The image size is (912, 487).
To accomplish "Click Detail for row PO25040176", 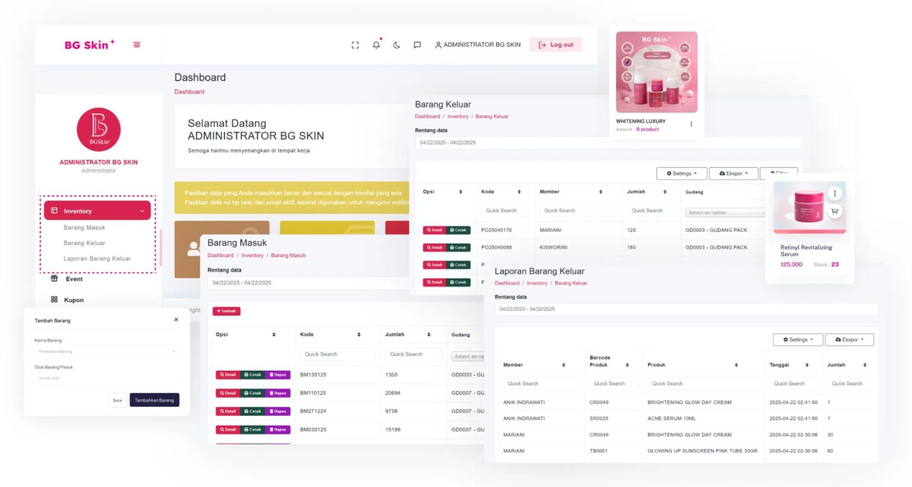I will (x=435, y=230).
